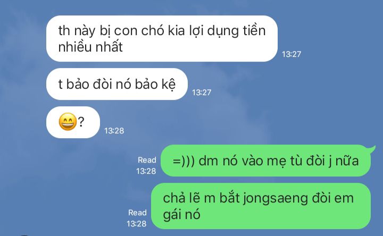This screenshot has height=236, width=383.
Task: Tap the 13:28 timestamp next to the emoji bubble
Action: pos(114,131)
